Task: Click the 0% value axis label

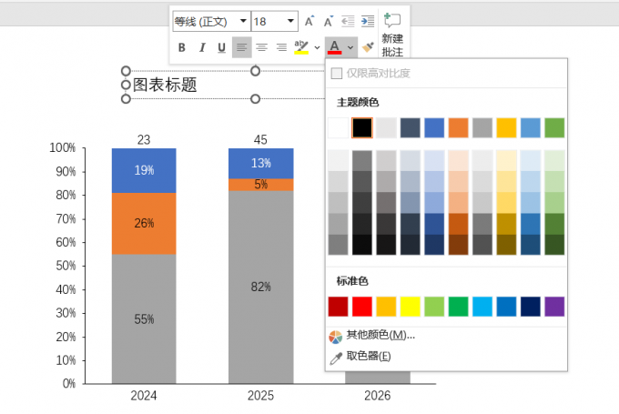Action: (x=69, y=383)
